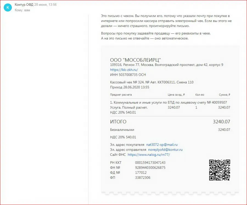Click the Контур.ОФД sender avatar icon
This screenshot has width=247, height=205.
pyautogui.click(x=8, y=7)
